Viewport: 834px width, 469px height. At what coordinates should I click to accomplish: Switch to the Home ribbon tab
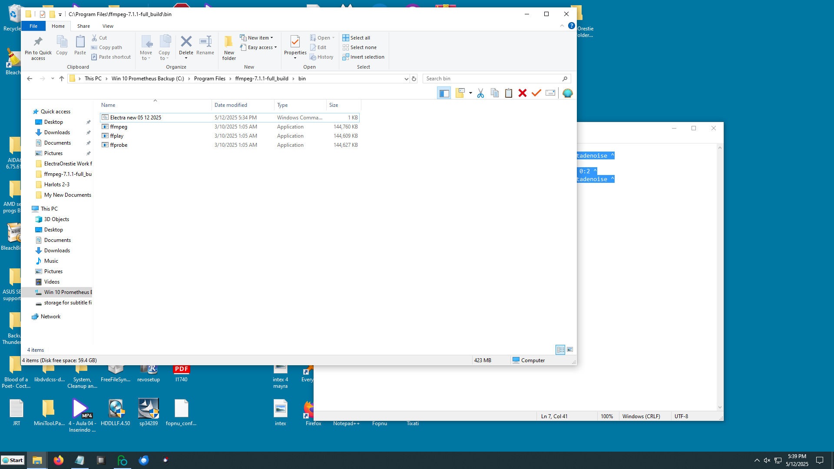(x=58, y=26)
